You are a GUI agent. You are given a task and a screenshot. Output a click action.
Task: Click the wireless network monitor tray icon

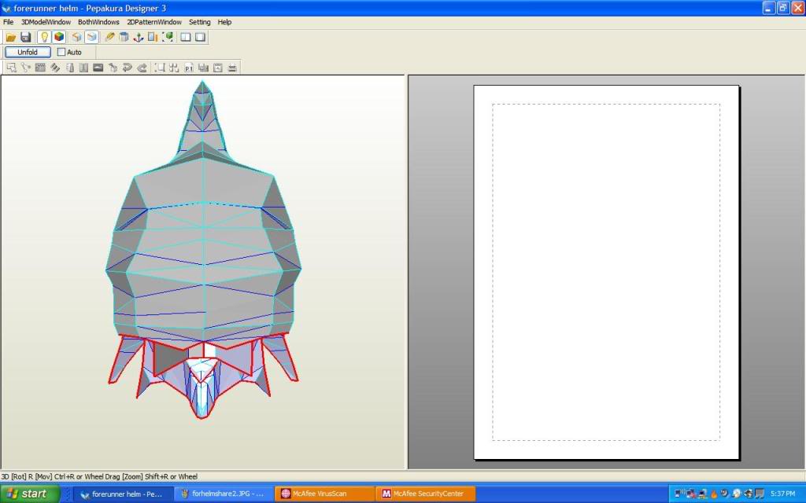[679, 494]
